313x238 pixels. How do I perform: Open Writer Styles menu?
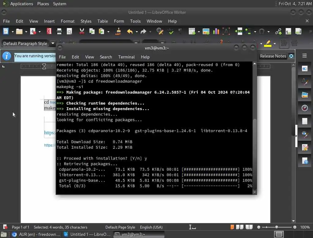[86, 21]
